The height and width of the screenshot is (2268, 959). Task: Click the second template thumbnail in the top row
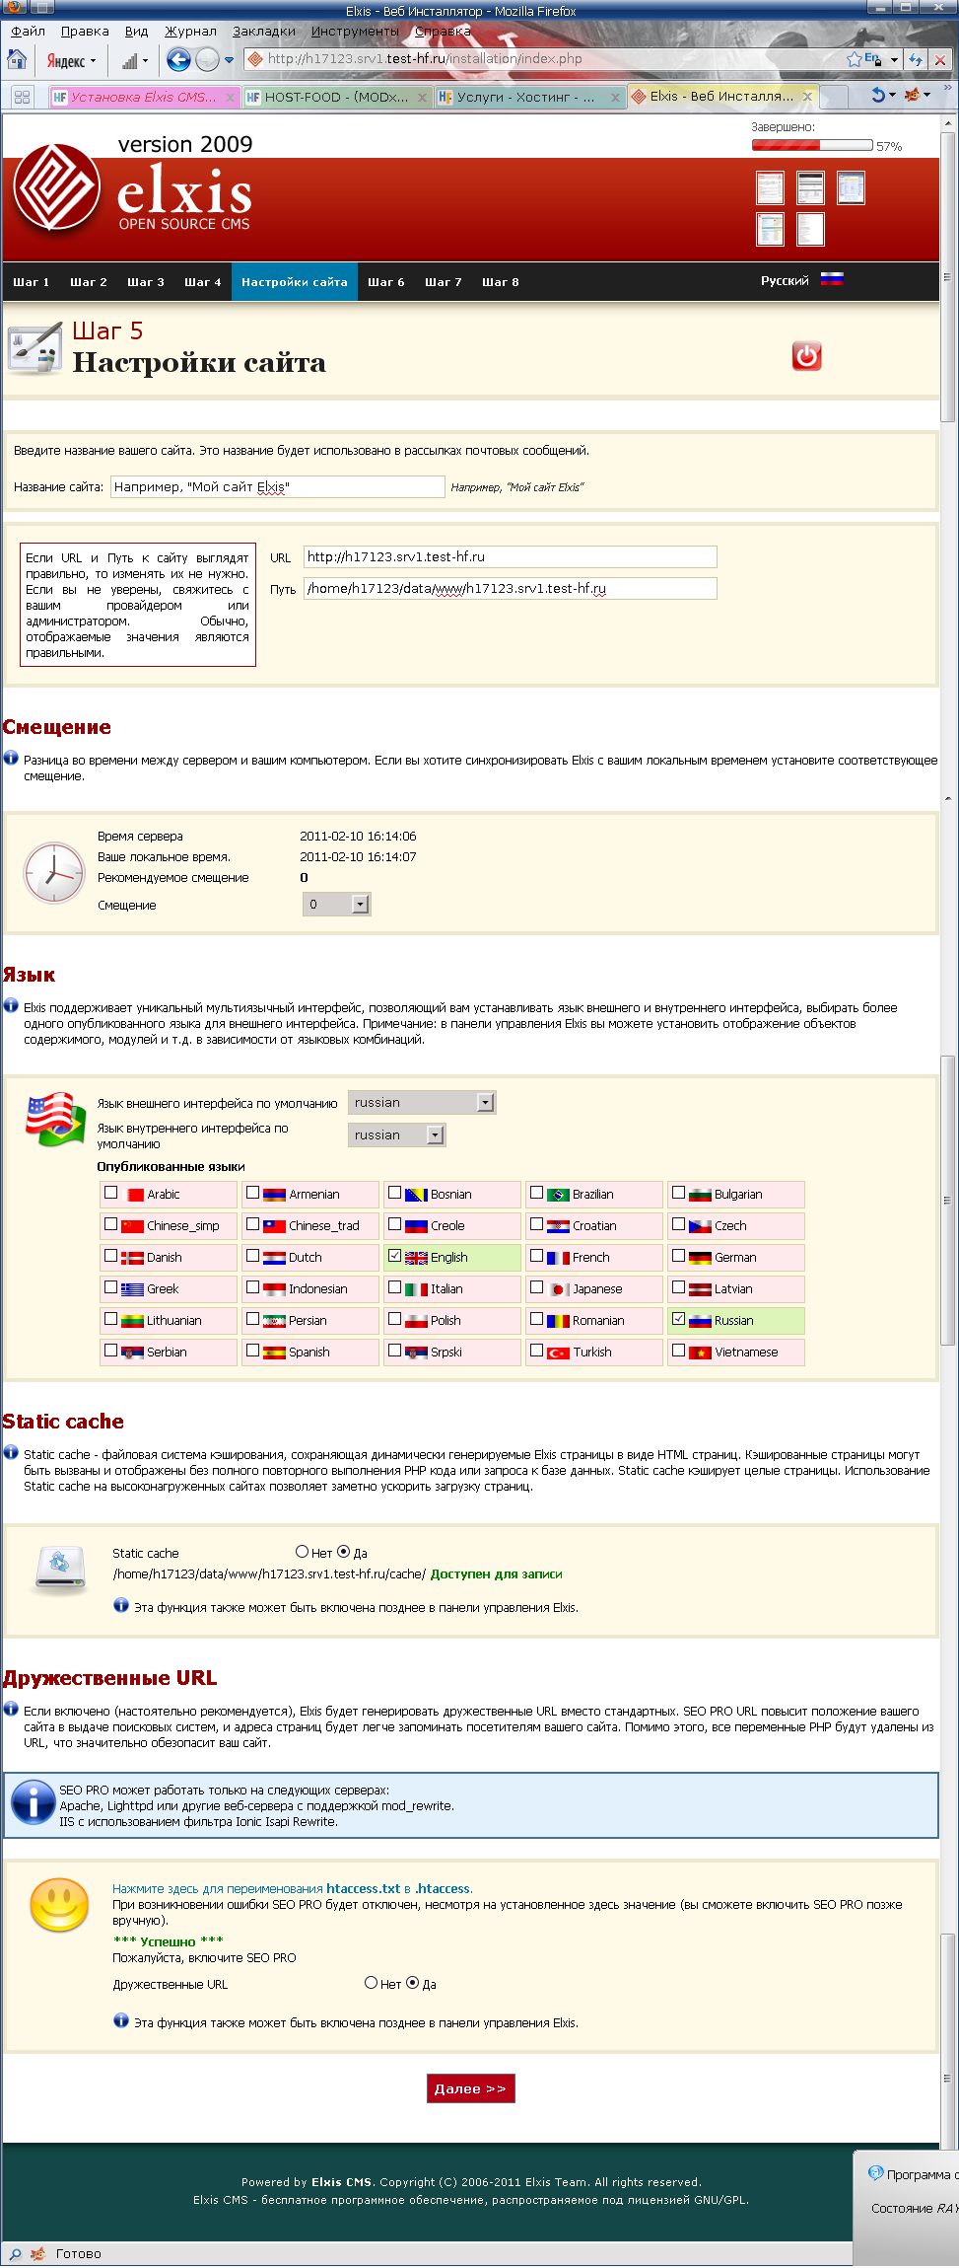coord(810,187)
